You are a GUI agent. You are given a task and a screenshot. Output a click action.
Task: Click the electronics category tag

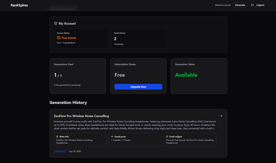[60, 151]
